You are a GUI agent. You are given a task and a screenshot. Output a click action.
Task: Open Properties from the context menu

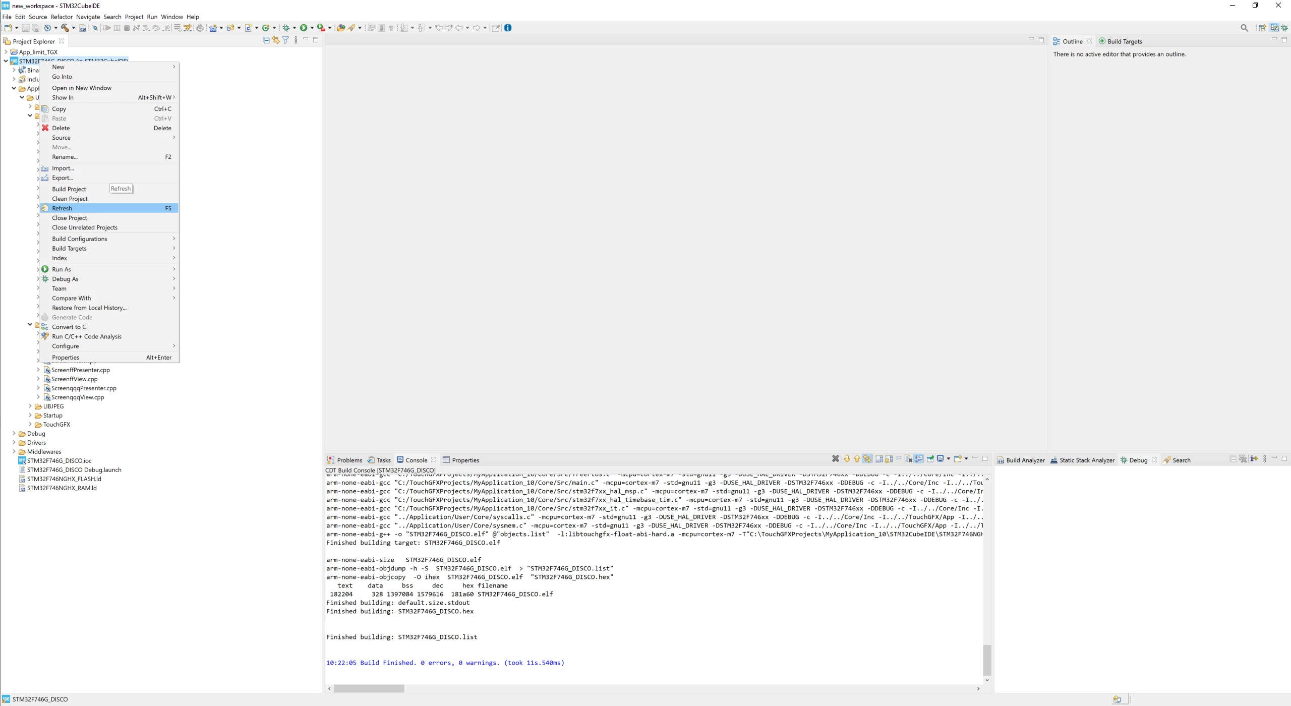coord(109,358)
